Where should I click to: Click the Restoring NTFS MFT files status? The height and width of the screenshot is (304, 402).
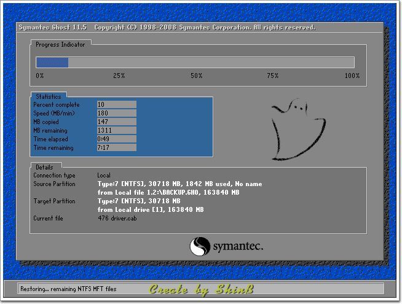pyautogui.click(x=68, y=289)
